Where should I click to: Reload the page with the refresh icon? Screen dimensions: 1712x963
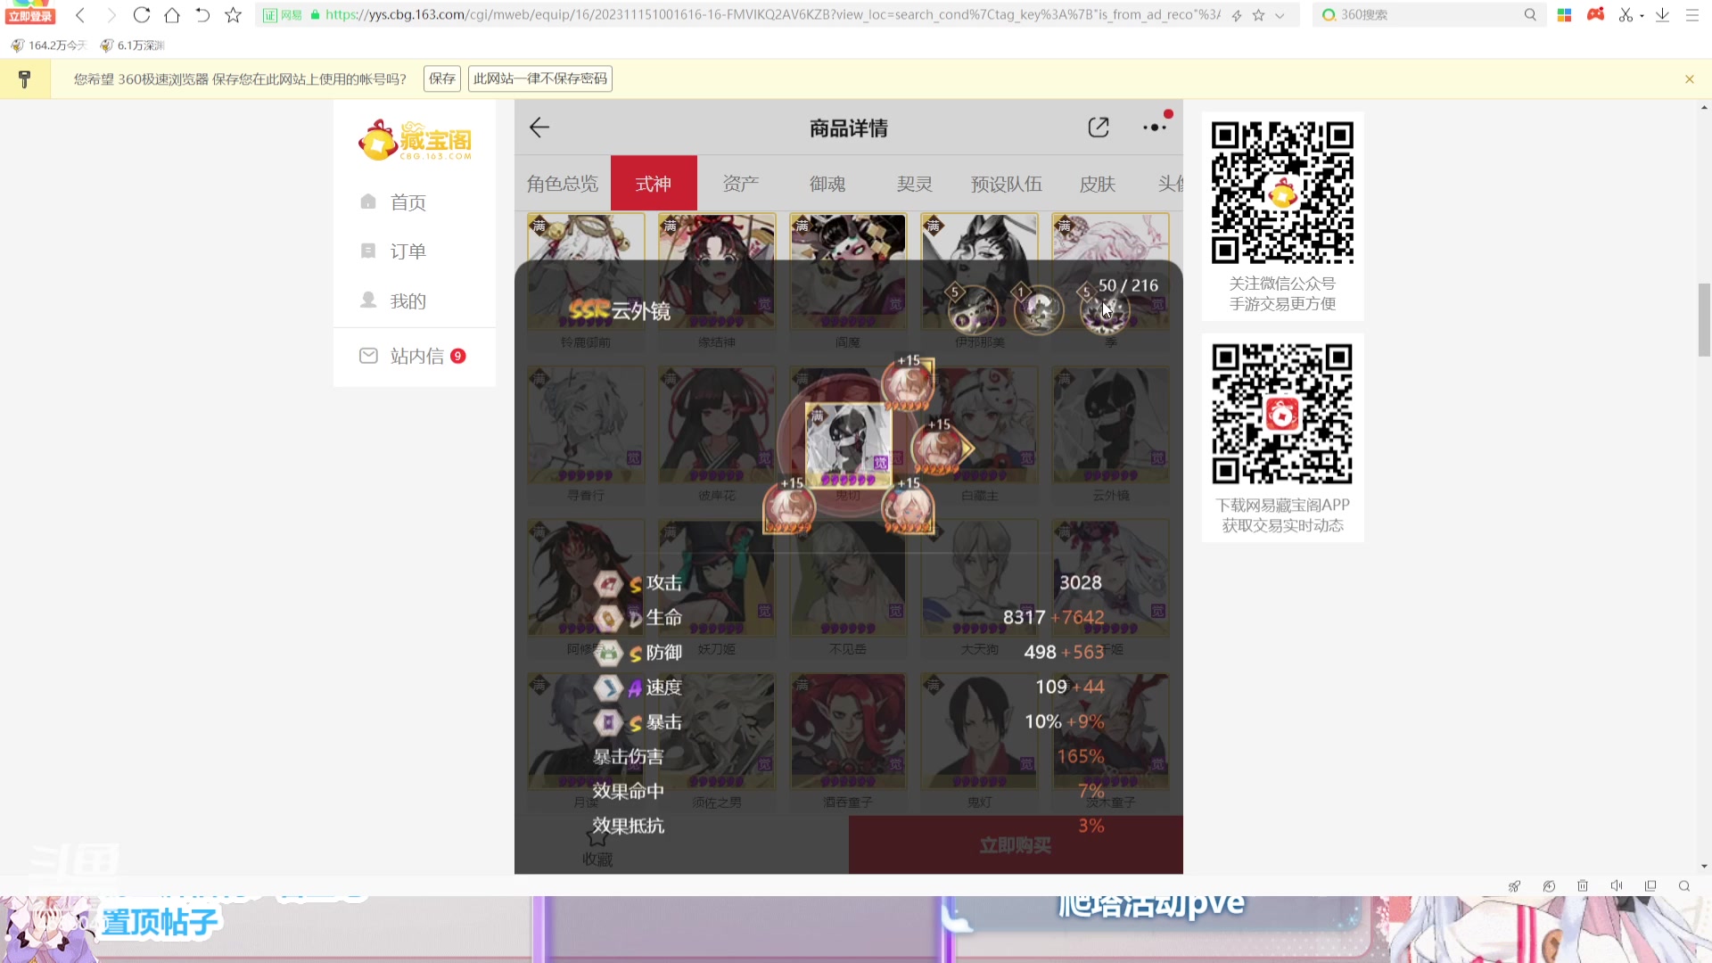142,15
